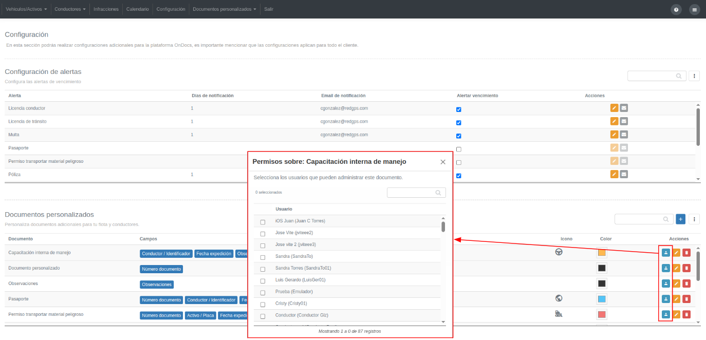Screen dimensions: 706x340
Task: Edit the Licencia conductor alert with pencil icon
Action: pyautogui.click(x=614, y=108)
